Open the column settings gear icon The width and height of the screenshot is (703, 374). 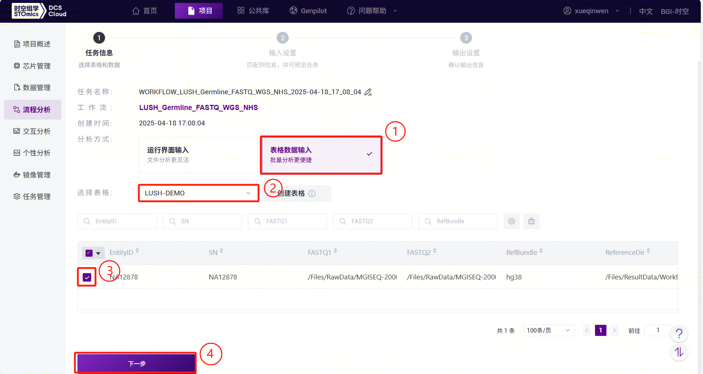click(512, 221)
